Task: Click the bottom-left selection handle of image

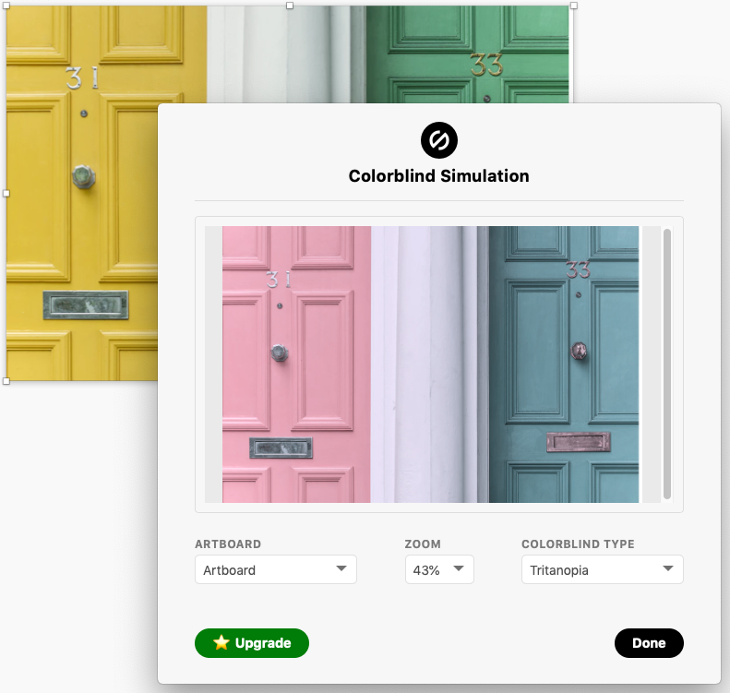Action: coord(6,381)
